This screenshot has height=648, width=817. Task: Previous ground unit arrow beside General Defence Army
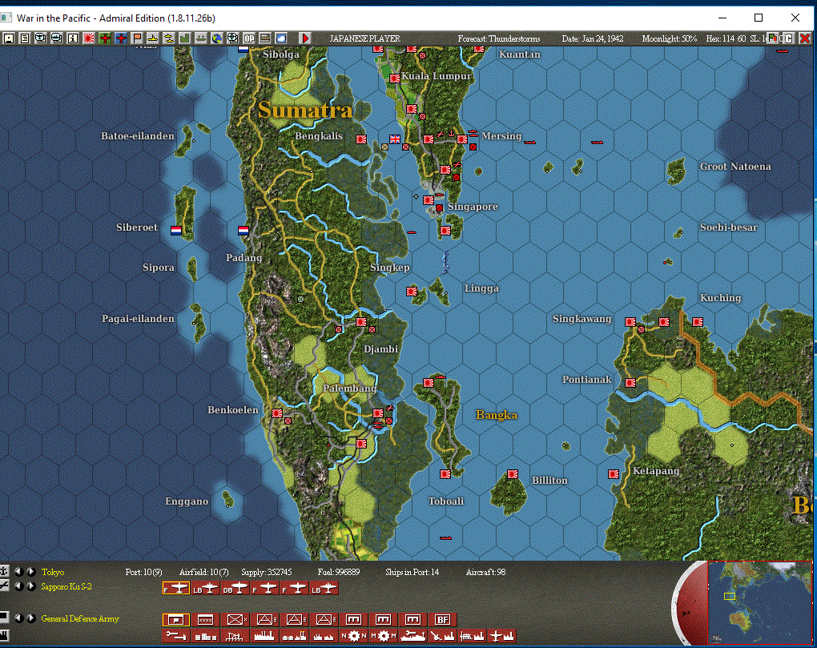[19, 618]
